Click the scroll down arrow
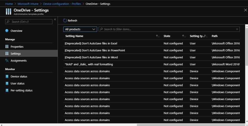Screen dimensions: 248x126 point(247,122)
